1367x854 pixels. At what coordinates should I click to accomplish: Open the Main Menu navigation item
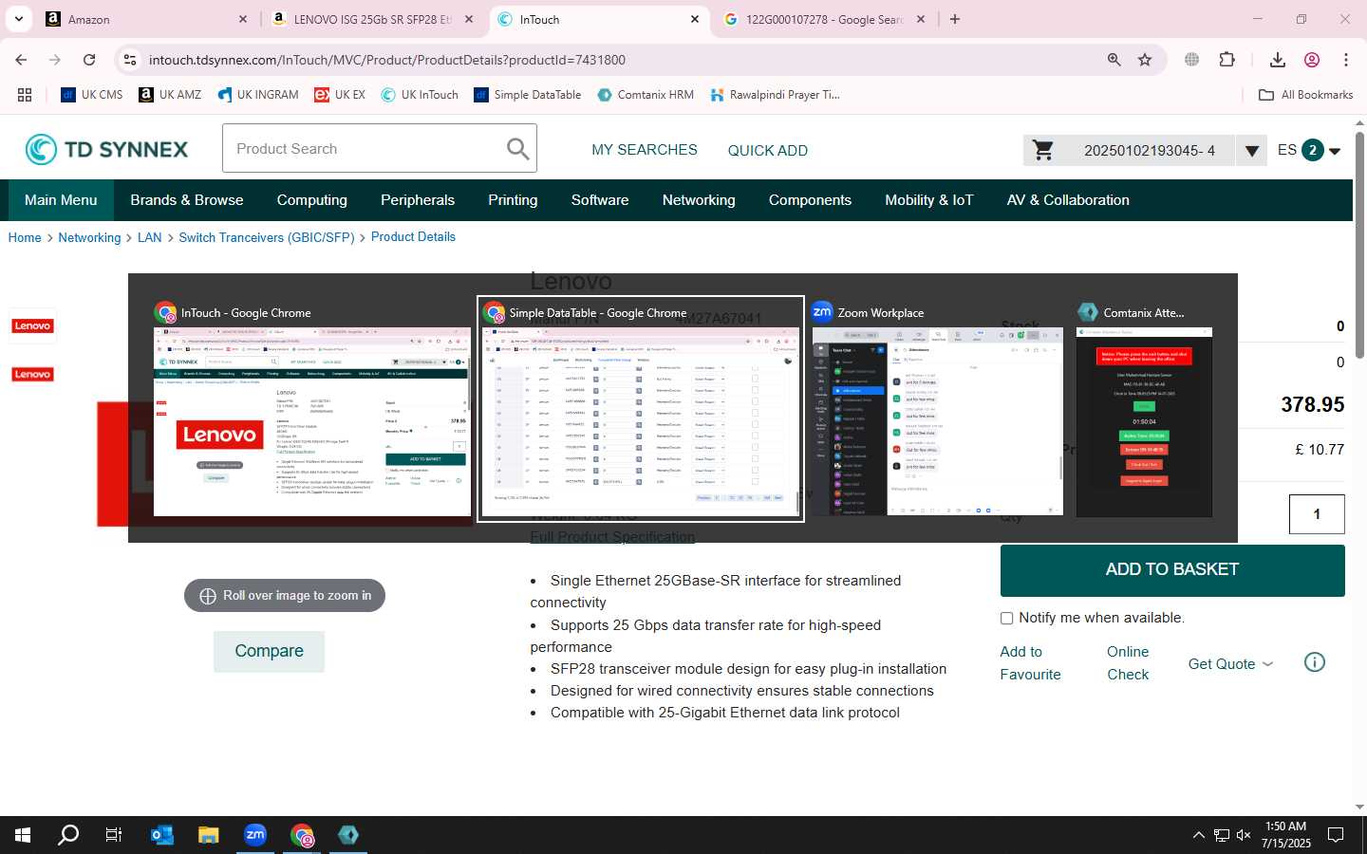(x=61, y=200)
